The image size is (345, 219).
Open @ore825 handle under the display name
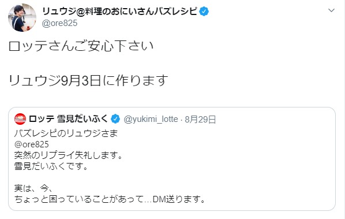point(59,23)
